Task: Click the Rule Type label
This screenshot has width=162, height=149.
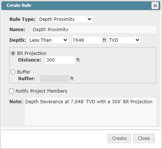Action: [22, 19]
